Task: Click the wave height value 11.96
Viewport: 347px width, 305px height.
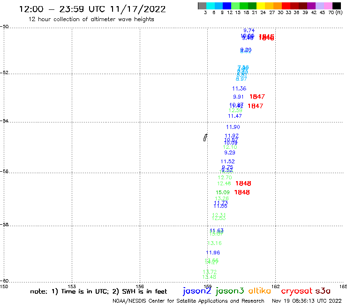Action: click(213, 252)
